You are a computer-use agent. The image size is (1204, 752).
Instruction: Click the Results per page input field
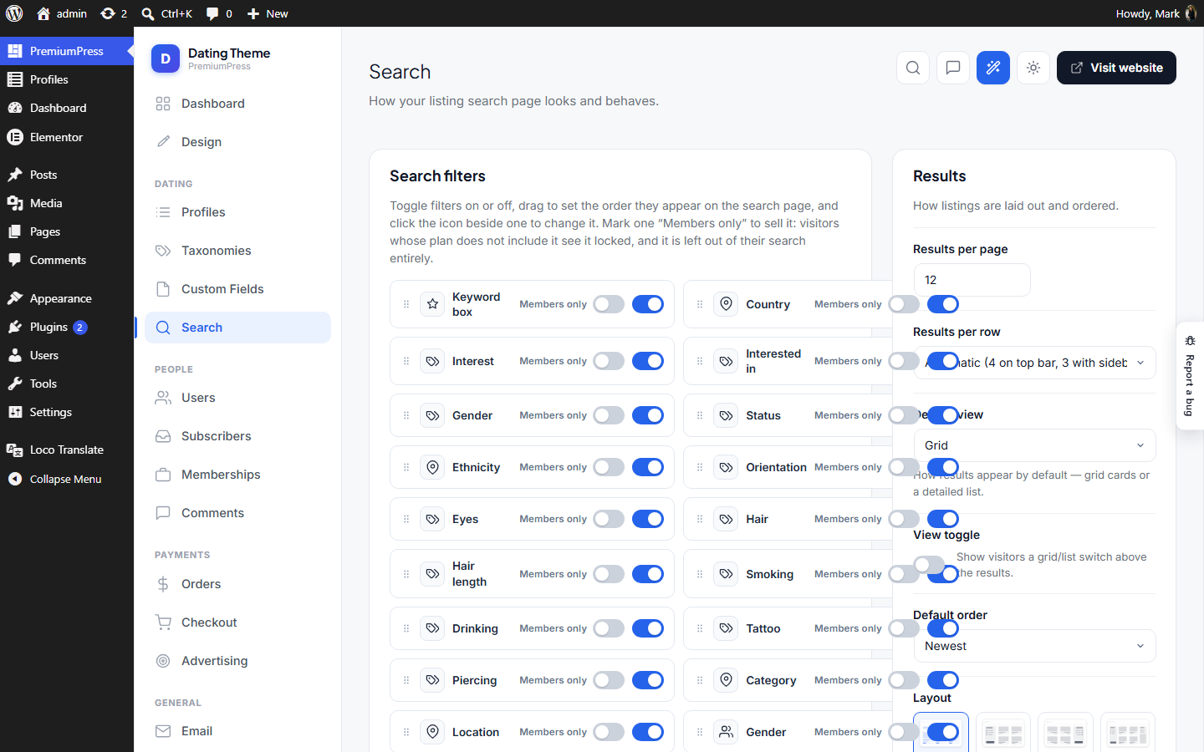972,280
